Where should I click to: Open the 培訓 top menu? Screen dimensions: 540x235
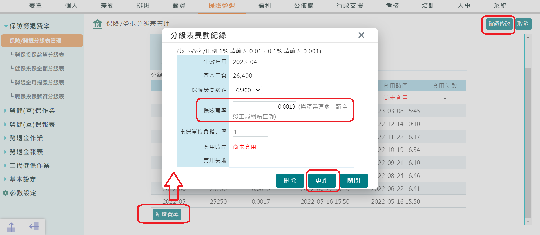point(428,6)
